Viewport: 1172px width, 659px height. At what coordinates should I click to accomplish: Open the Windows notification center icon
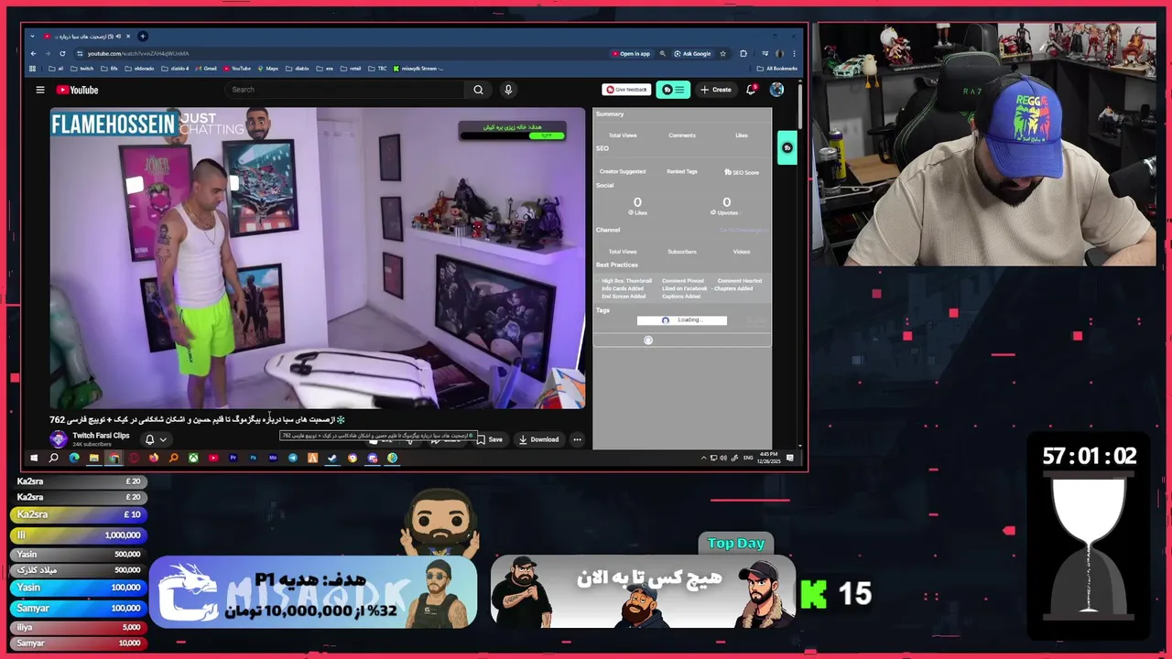(x=790, y=458)
